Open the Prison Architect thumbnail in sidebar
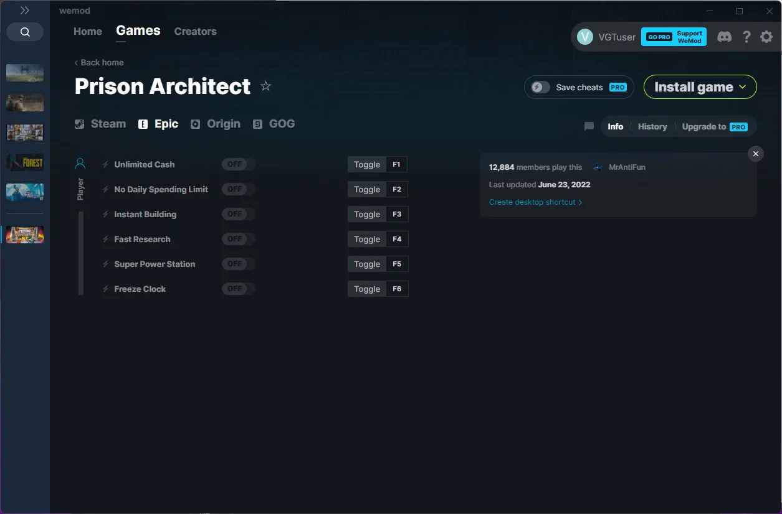The width and height of the screenshot is (782, 514). [25, 235]
